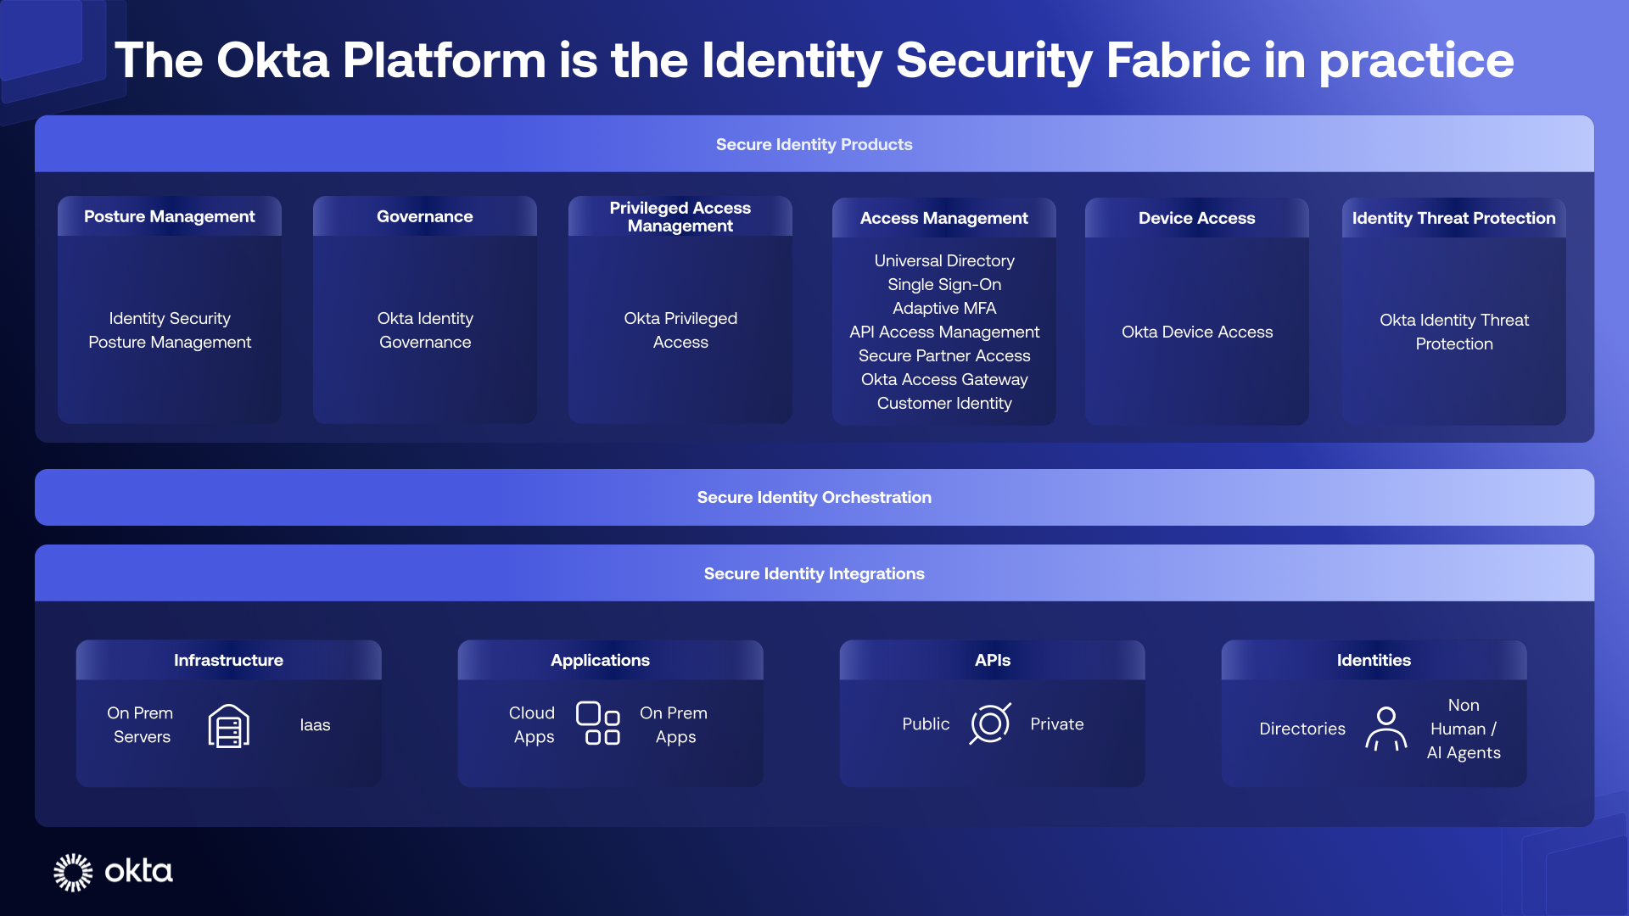Viewport: 1629px width, 916px height.
Task: Click the Iaas label under Infrastructure
Action: (315, 725)
